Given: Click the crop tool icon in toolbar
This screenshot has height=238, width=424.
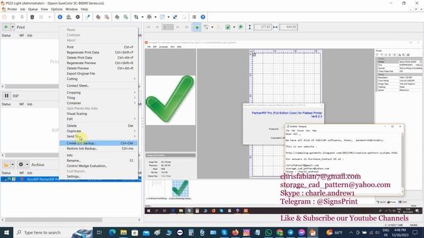Looking at the screenshot, I should (136, 17).
